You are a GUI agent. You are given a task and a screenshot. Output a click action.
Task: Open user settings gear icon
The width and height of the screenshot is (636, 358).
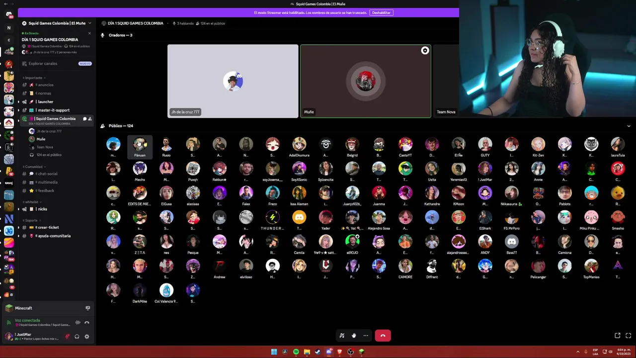pyautogui.click(x=86, y=337)
